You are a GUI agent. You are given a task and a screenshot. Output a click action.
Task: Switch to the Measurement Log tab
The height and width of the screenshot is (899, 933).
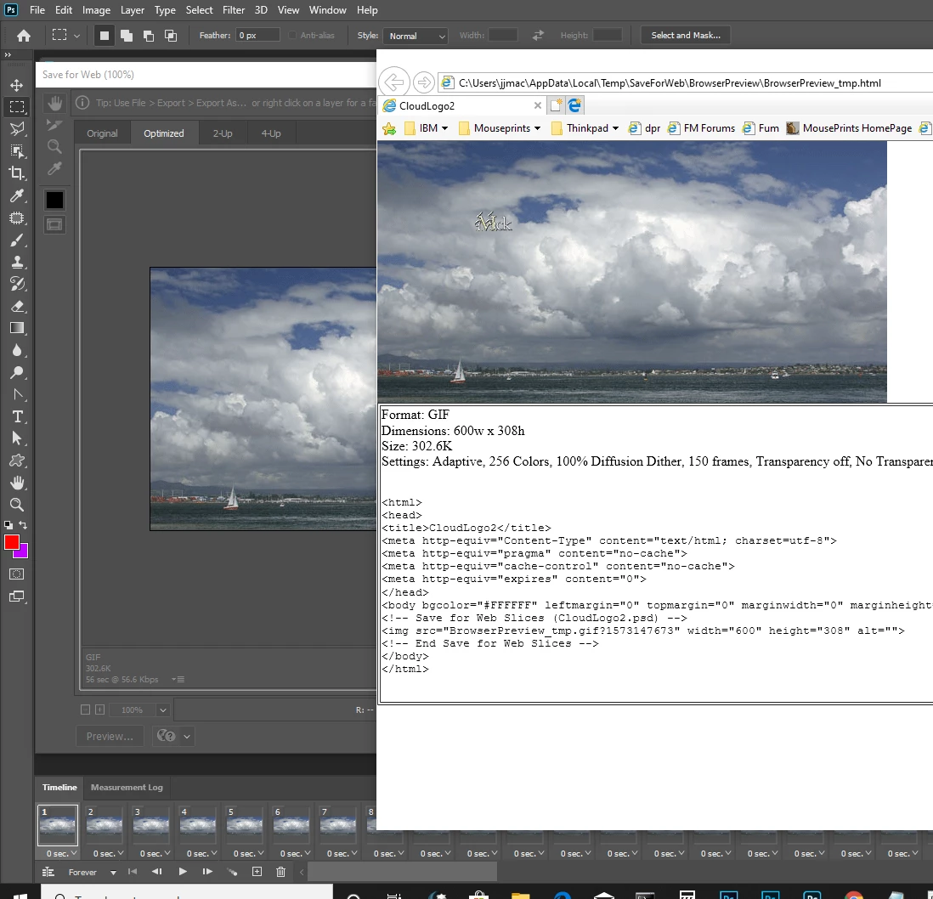[127, 787]
